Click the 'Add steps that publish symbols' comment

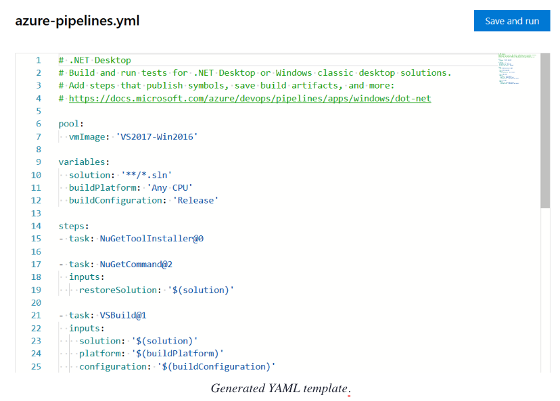tap(227, 86)
